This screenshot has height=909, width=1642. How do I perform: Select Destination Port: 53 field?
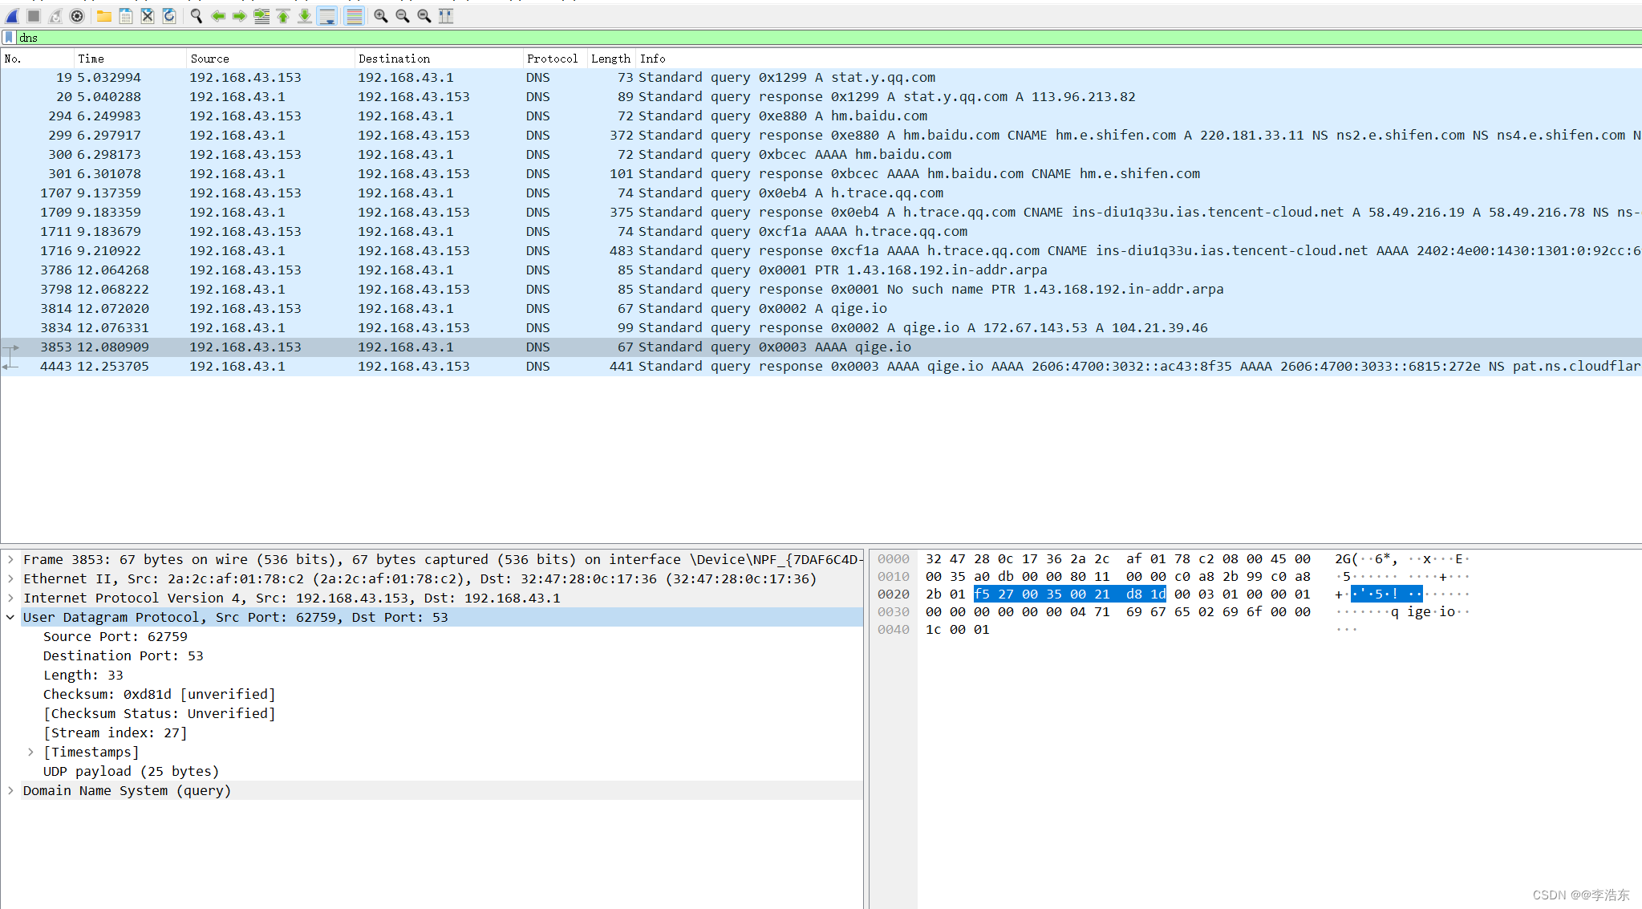click(124, 656)
